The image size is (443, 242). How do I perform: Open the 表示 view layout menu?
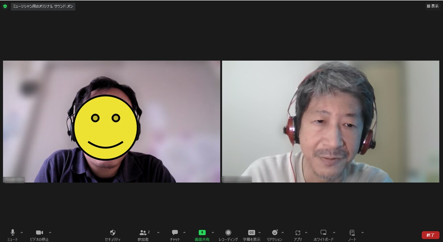(432, 6)
